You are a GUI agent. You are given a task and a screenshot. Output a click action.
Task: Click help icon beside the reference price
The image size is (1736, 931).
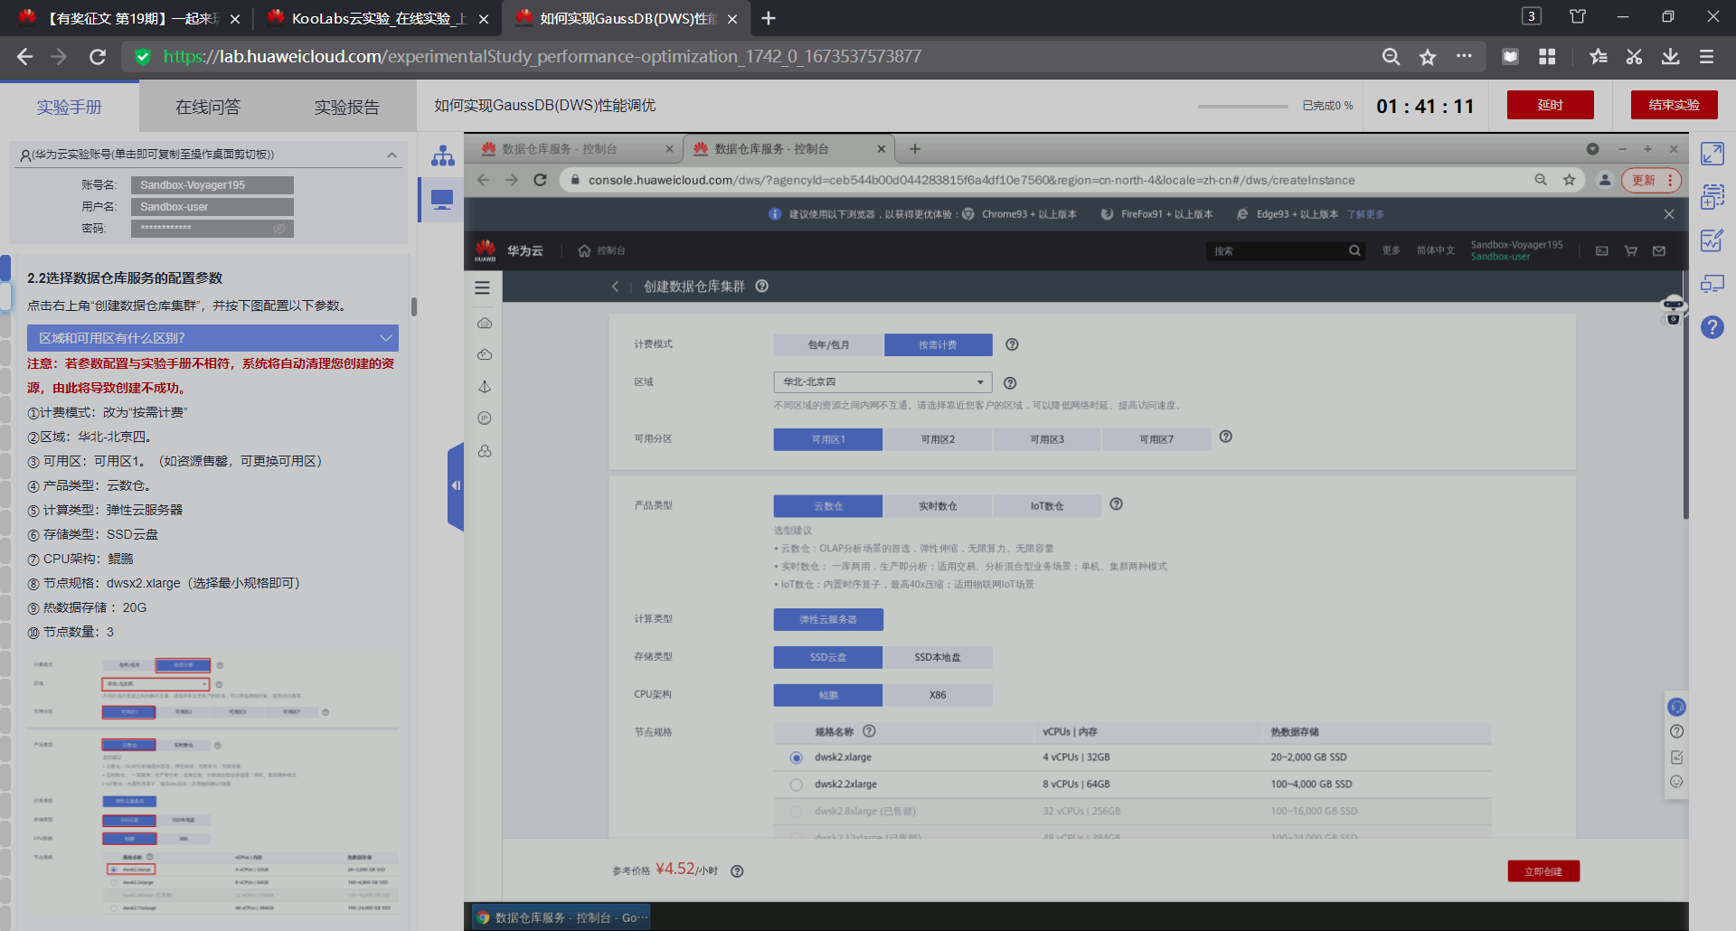737,871
